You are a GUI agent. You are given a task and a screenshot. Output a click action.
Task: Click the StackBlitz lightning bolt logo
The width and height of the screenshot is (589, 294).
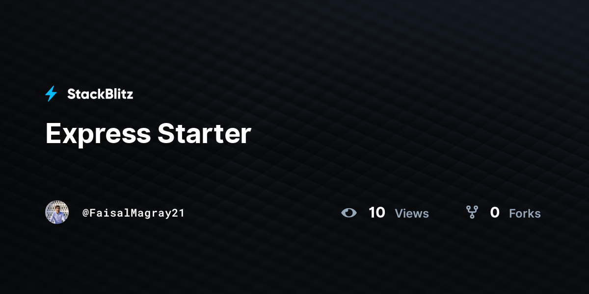tap(51, 94)
